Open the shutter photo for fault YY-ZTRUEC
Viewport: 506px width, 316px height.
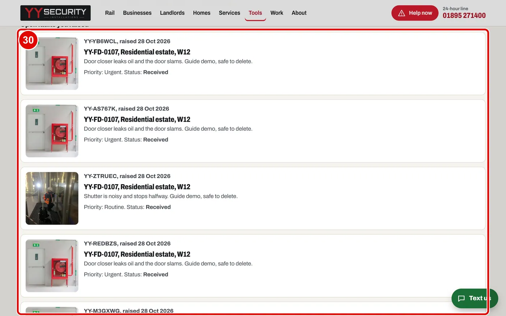pyautogui.click(x=52, y=198)
